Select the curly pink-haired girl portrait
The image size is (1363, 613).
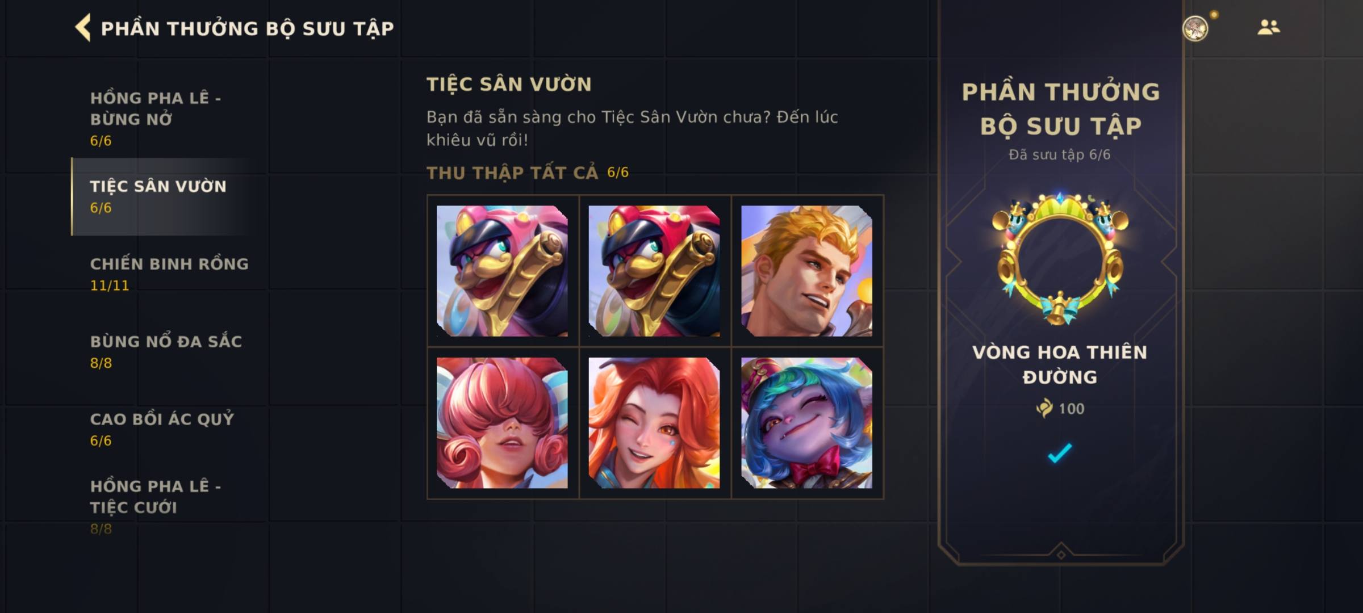(502, 423)
